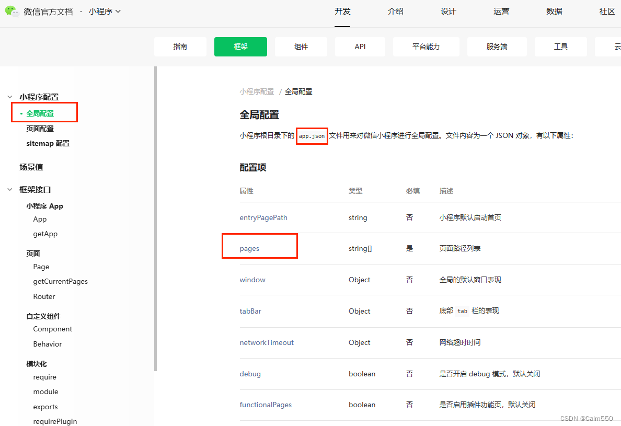Open Router in the sidebar
Image resolution: width=621 pixels, height=426 pixels.
(44, 296)
